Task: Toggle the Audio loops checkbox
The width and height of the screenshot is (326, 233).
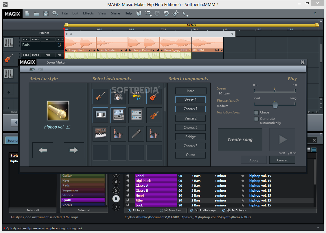Action: (192, 210)
